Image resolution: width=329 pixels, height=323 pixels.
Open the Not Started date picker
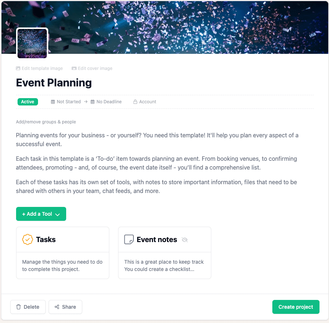[69, 101]
